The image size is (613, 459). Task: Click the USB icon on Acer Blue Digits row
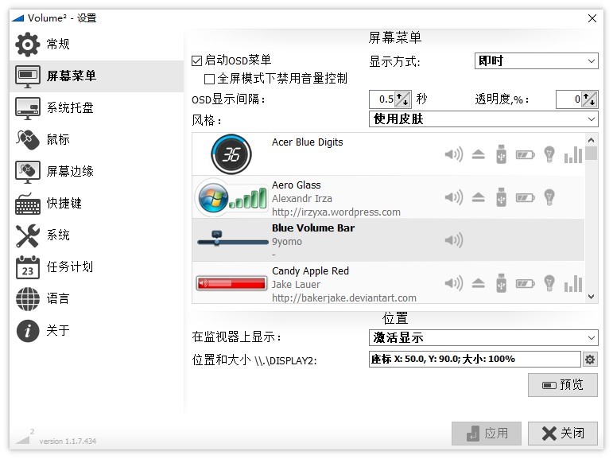click(x=501, y=154)
